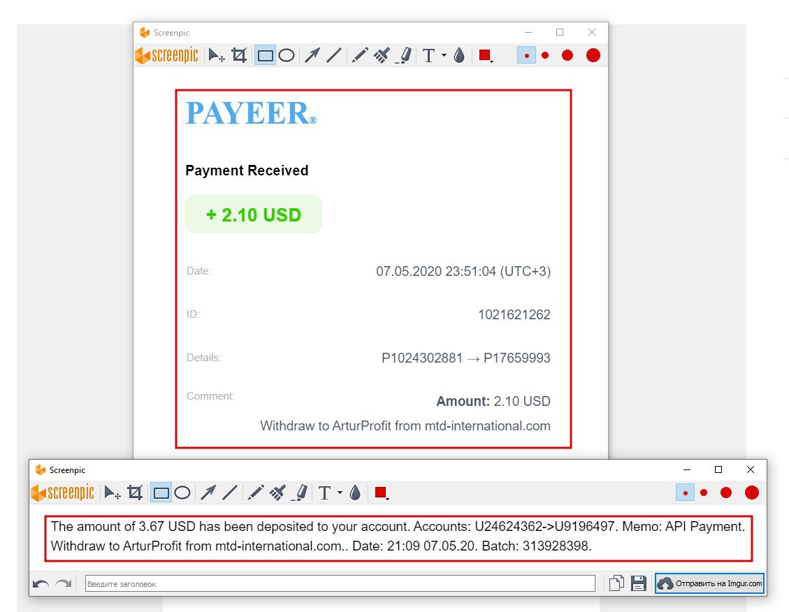Open red color picker in bottom Screenpic window

[x=382, y=493]
